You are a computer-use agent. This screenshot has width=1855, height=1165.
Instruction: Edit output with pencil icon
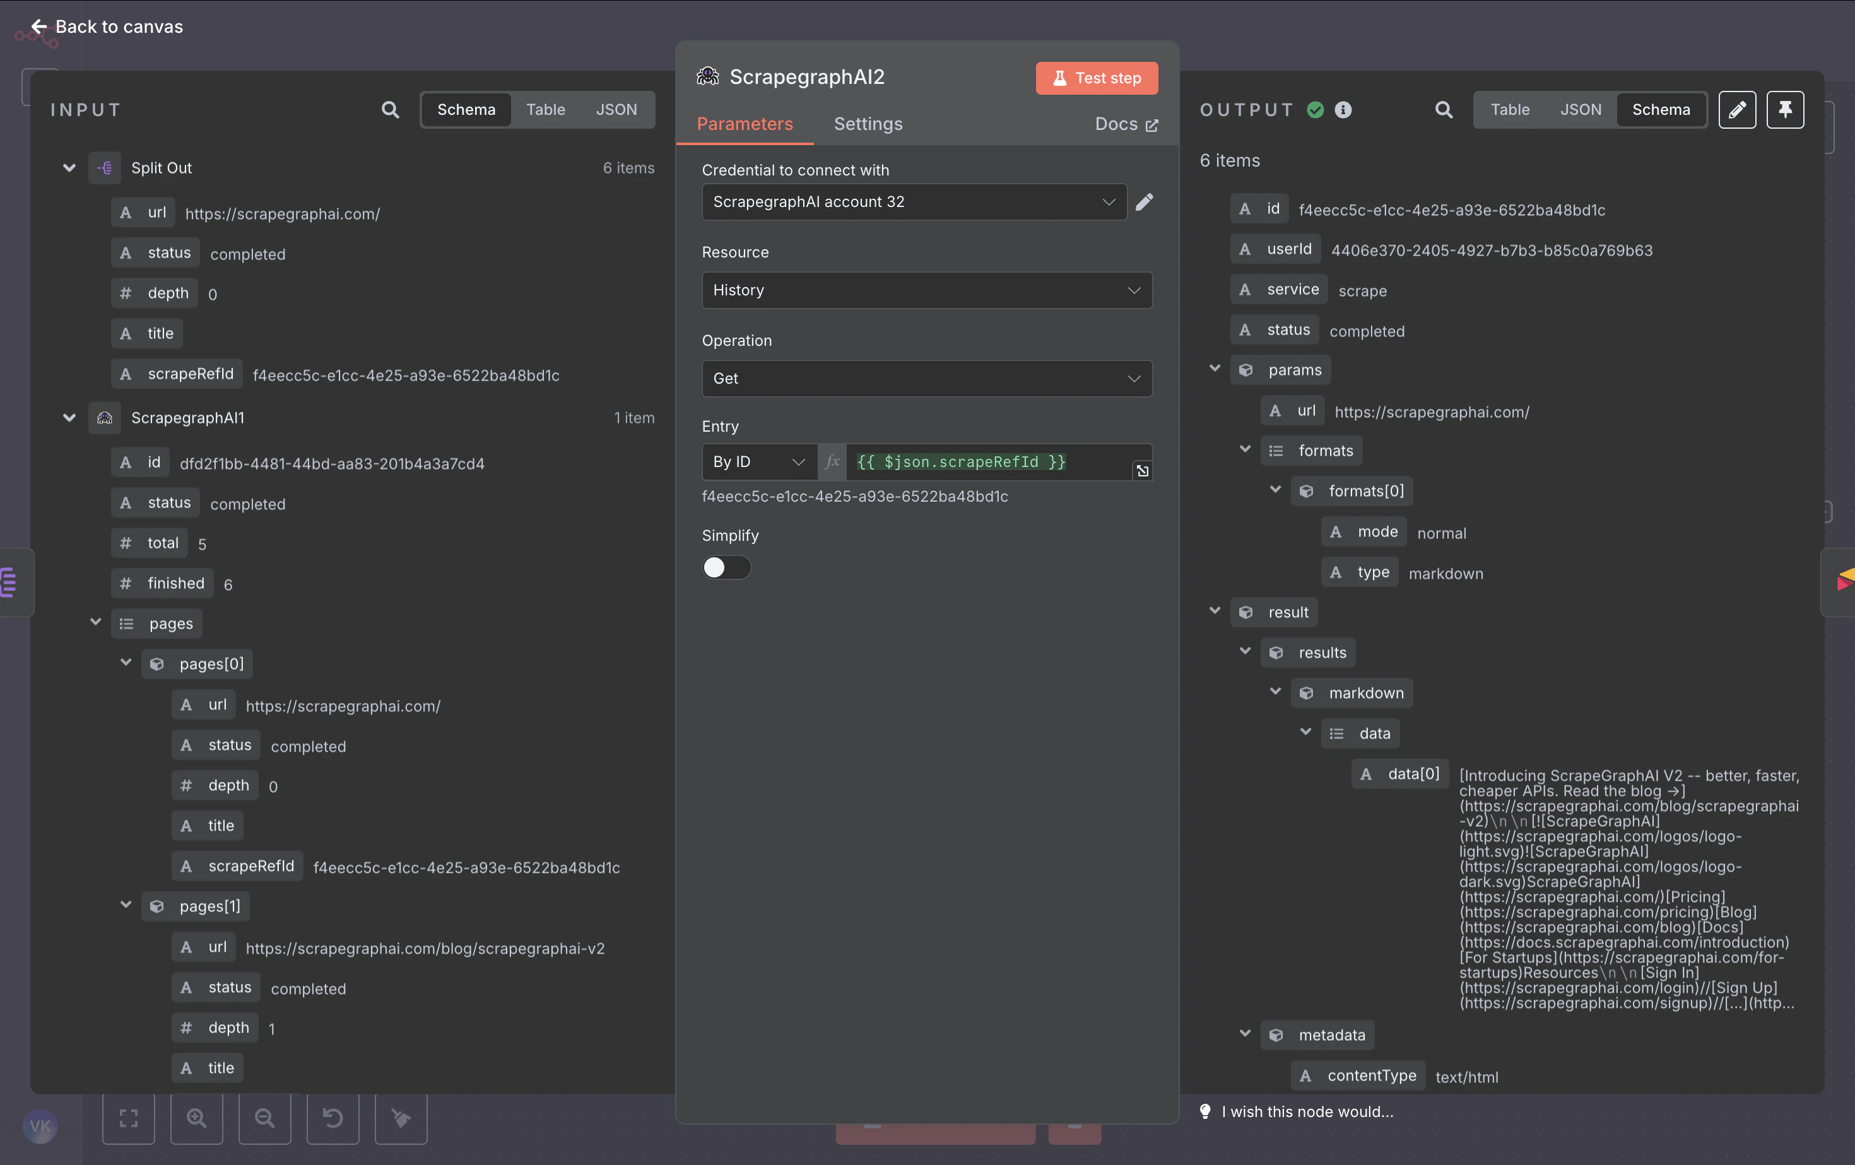(x=1737, y=109)
